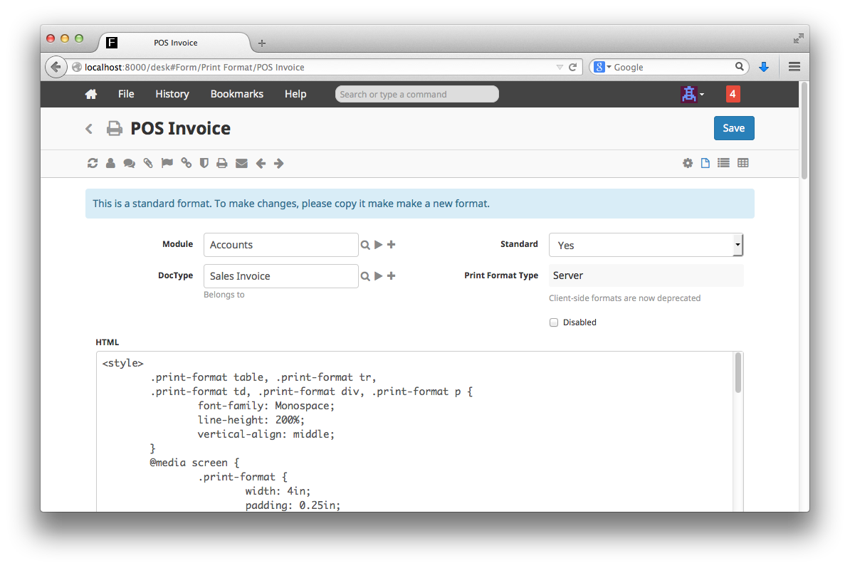
Task: Click the envelope email icon
Action: point(241,164)
